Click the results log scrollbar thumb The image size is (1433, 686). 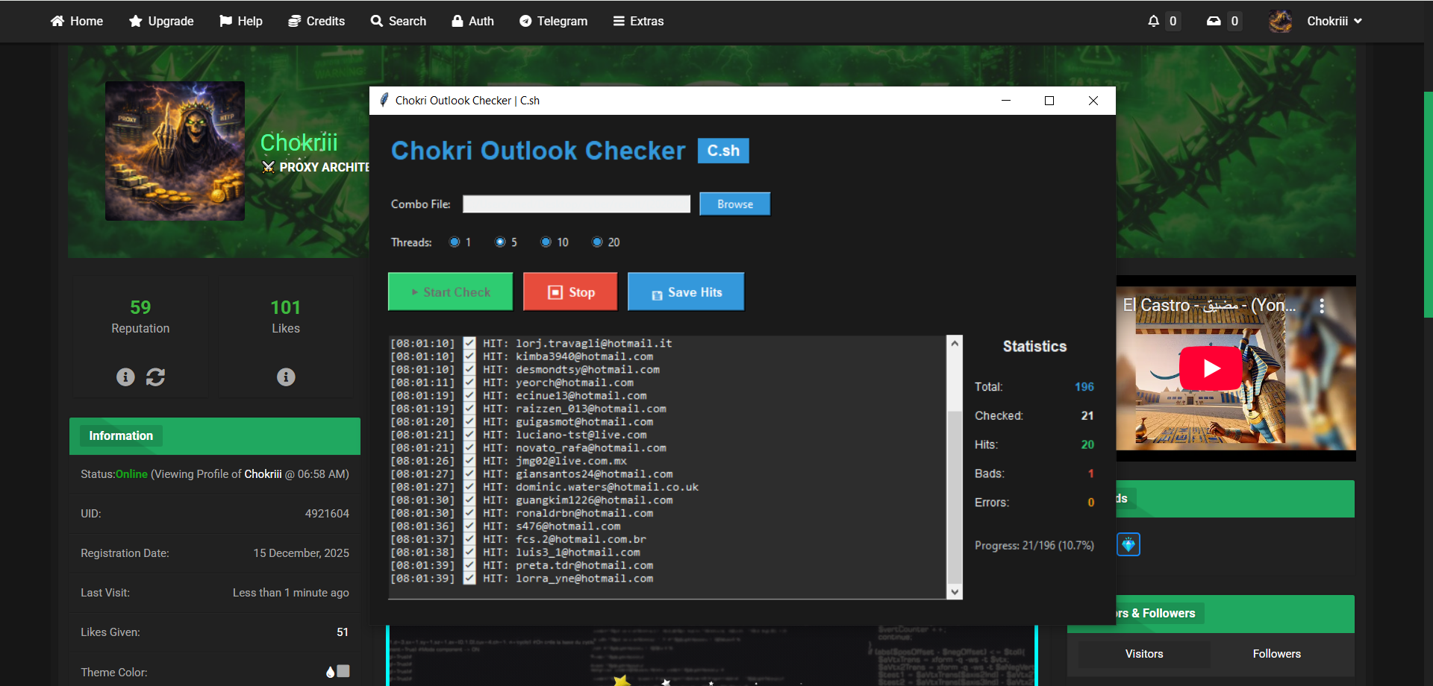point(955,497)
